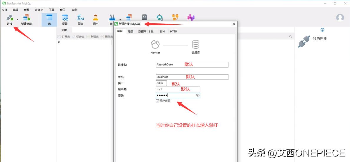
Task: Maximize the Navicat main window
Action: point(335,3)
